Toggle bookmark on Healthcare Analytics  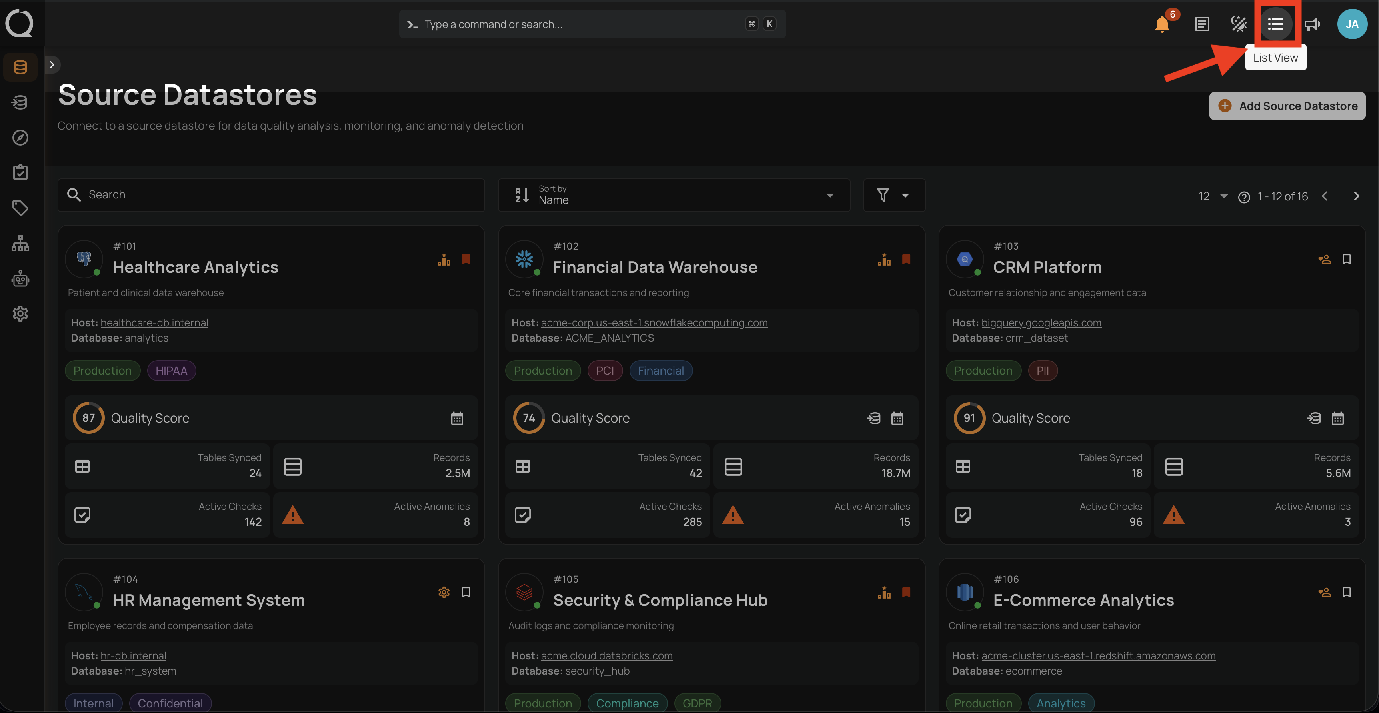point(466,259)
